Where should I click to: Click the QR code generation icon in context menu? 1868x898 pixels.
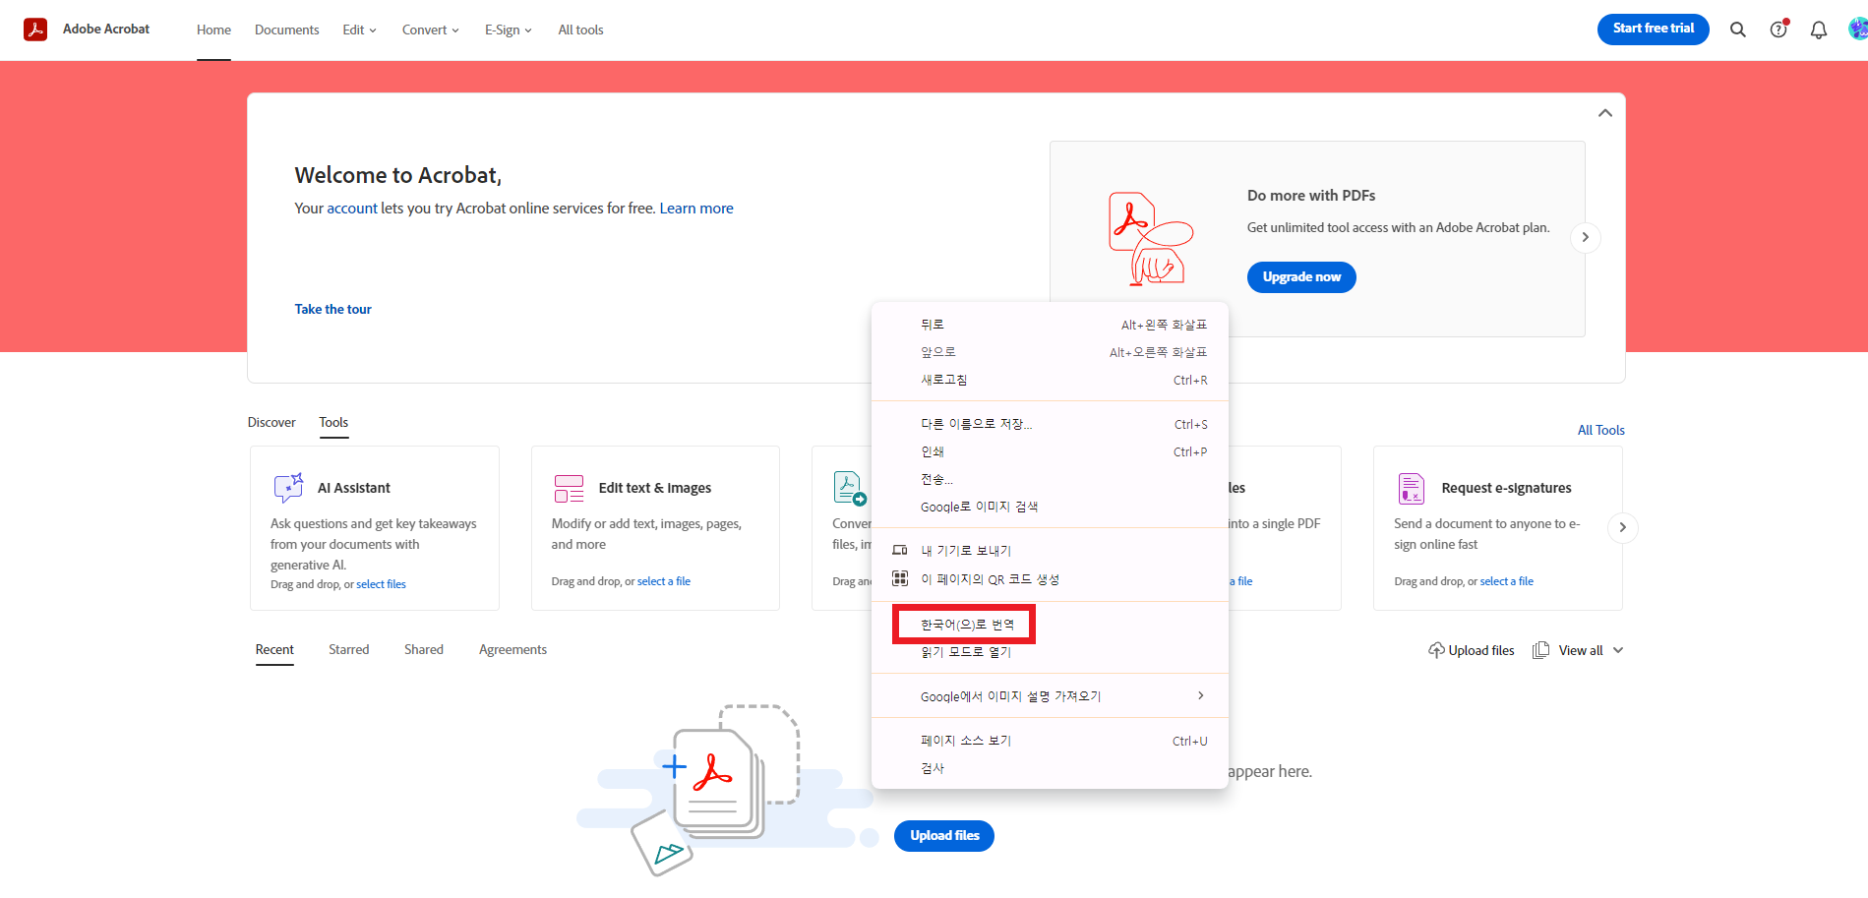(x=899, y=578)
